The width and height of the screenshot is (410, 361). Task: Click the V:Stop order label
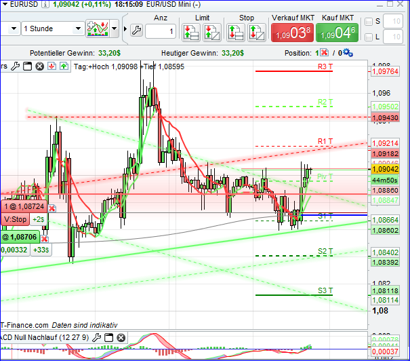(16, 219)
